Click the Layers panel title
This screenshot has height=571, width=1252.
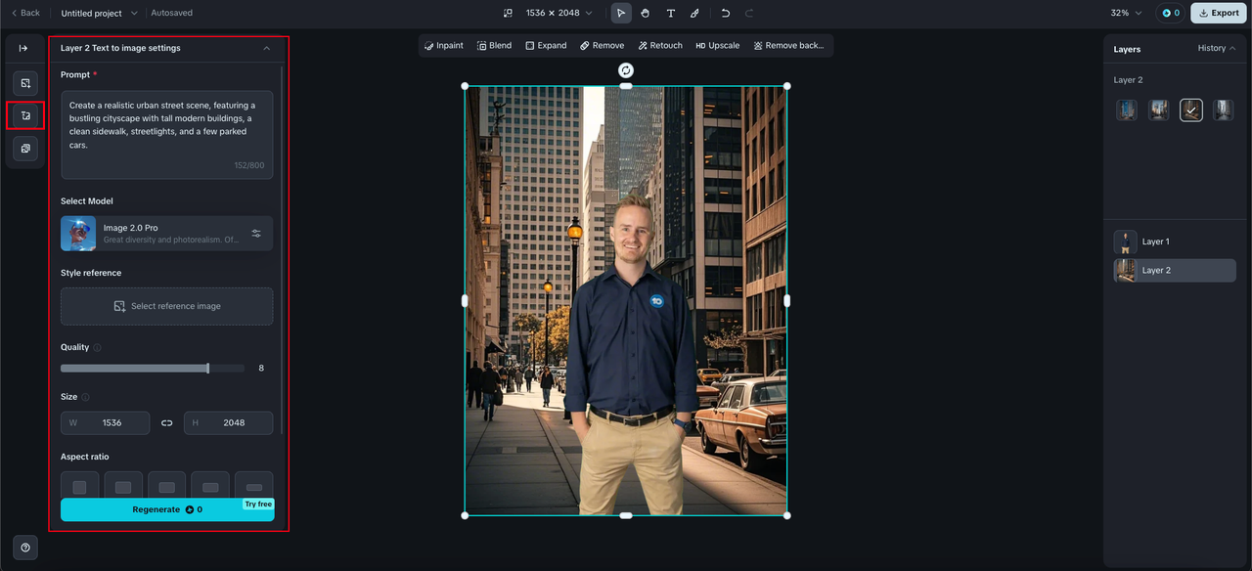pyautogui.click(x=1127, y=49)
